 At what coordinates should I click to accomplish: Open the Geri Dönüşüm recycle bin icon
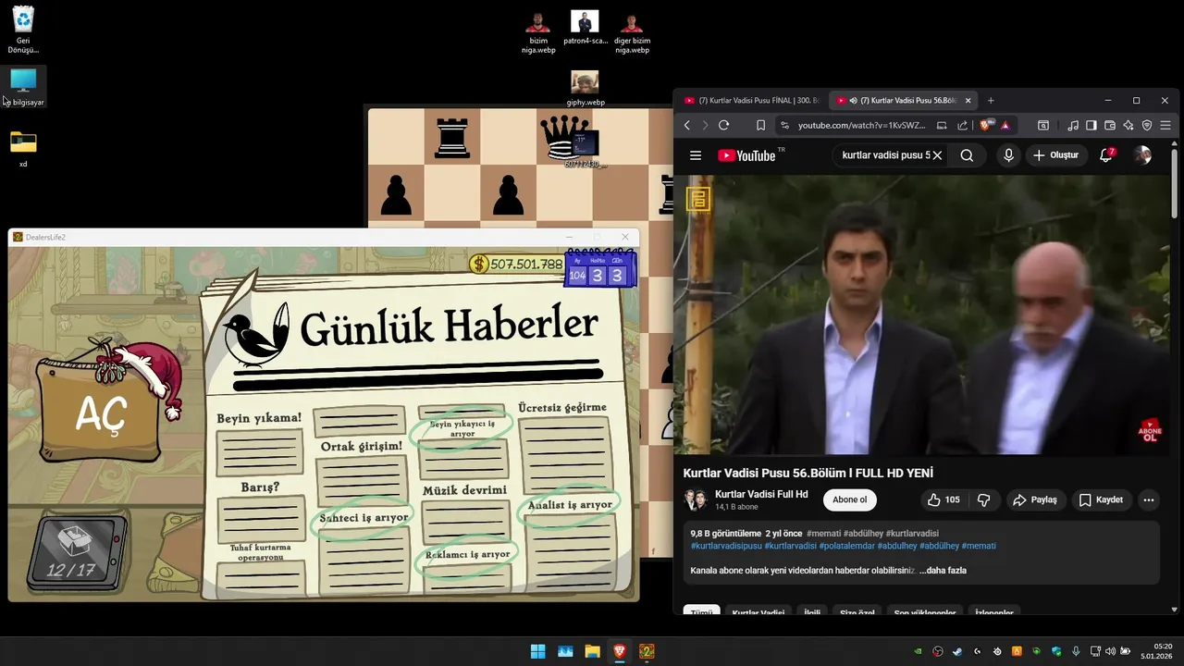click(x=23, y=30)
